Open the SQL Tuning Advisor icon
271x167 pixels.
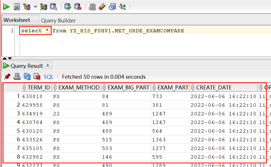pyautogui.click(x=54, y=6)
